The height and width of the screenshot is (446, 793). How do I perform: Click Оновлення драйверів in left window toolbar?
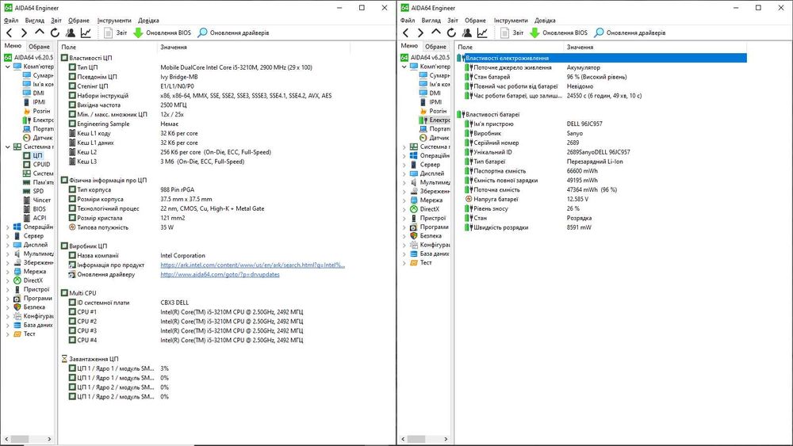click(234, 32)
